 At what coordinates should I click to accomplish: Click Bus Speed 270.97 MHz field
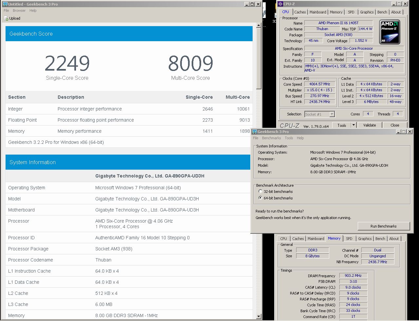pyautogui.click(x=320, y=96)
